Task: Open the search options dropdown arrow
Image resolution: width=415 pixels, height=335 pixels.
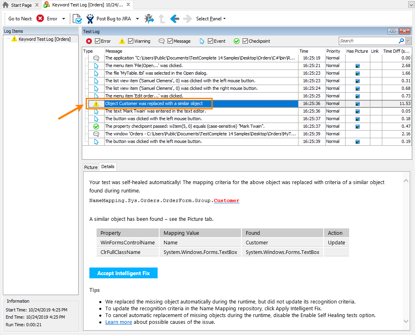Action: click(x=408, y=41)
